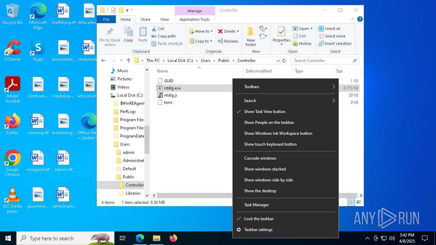Open Task View from the taskbar
The height and width of the screenshot is (245, 436).
(x=123, y=238)
